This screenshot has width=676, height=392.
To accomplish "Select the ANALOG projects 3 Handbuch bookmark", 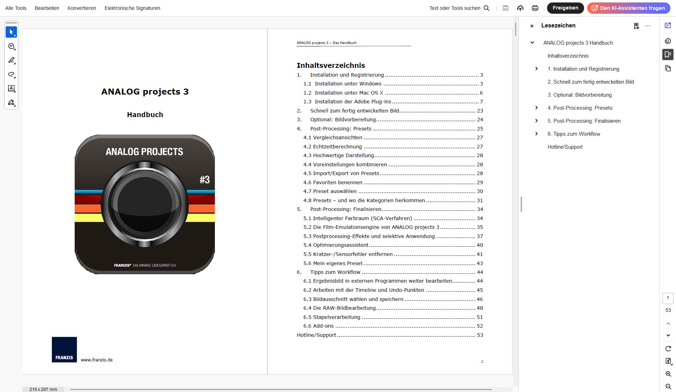I will [578, 43].
